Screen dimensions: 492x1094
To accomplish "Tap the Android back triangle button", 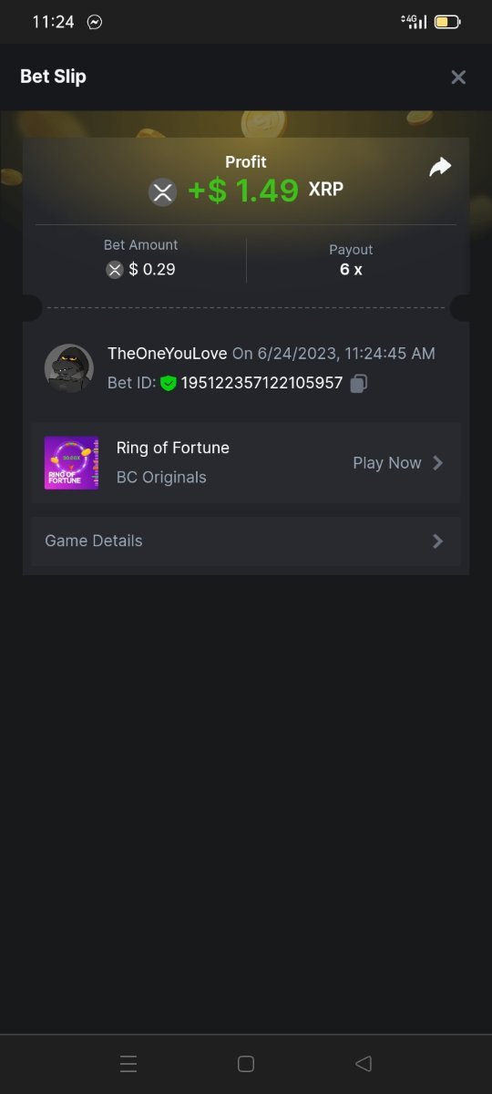I will (364, 1064).
